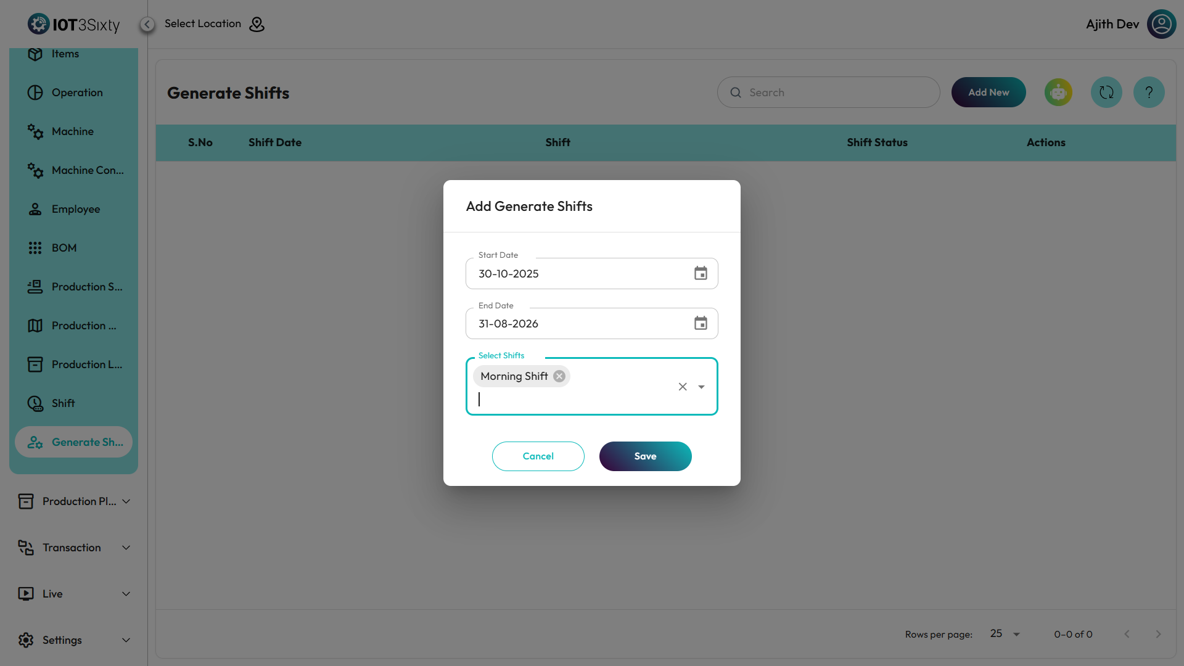
Task: Click the refresh icon button
Action: [x=1106, y=92]
